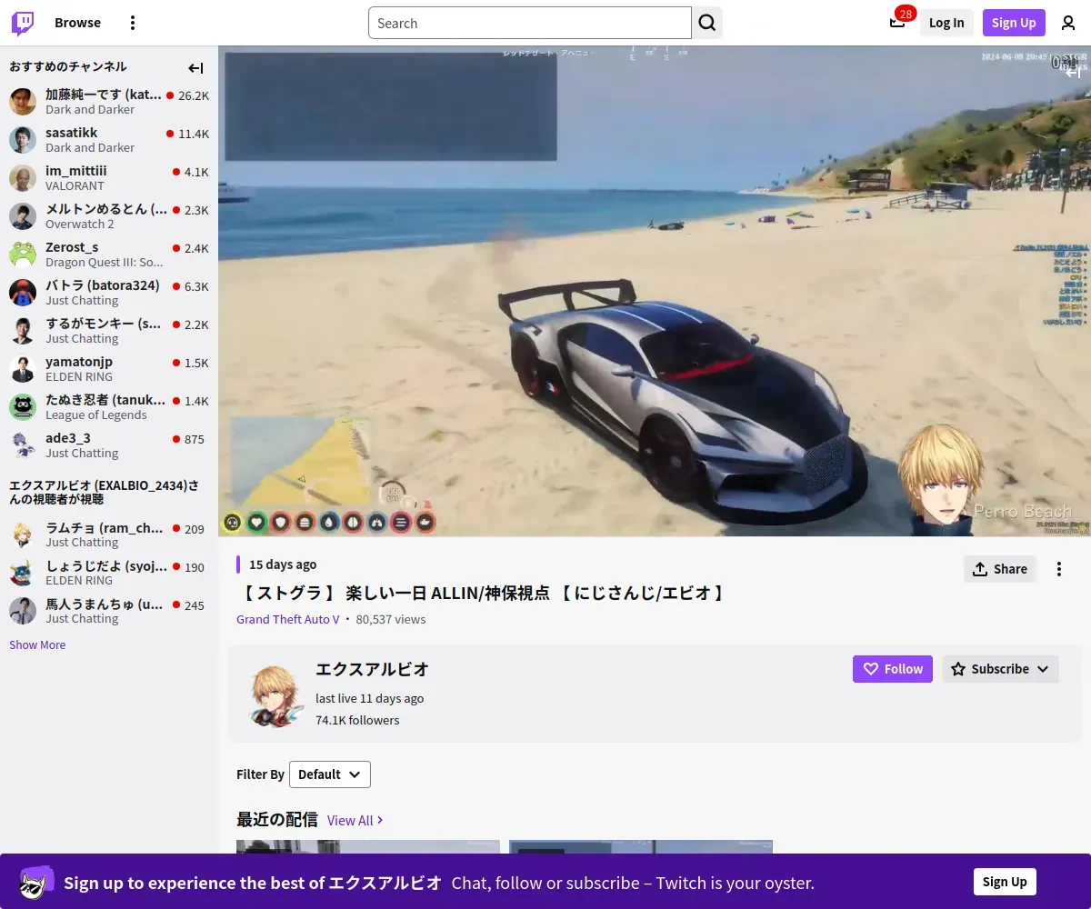Screen dimensions: 1091x909
Task: Open the second recent broadcast thumbnail
Action: [x=641, y=846]
